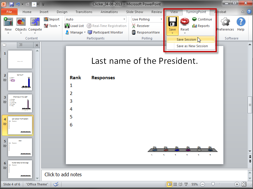Click the notes area to add notes
Screen dimensions: 253x189
144,175
